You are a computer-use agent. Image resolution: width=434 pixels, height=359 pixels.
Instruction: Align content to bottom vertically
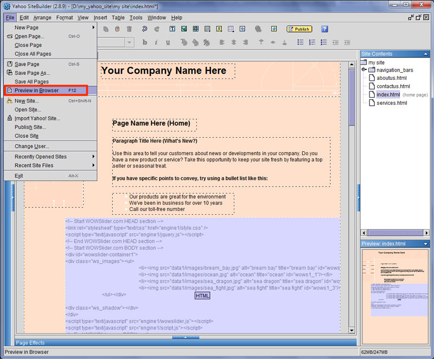(284, 42)
